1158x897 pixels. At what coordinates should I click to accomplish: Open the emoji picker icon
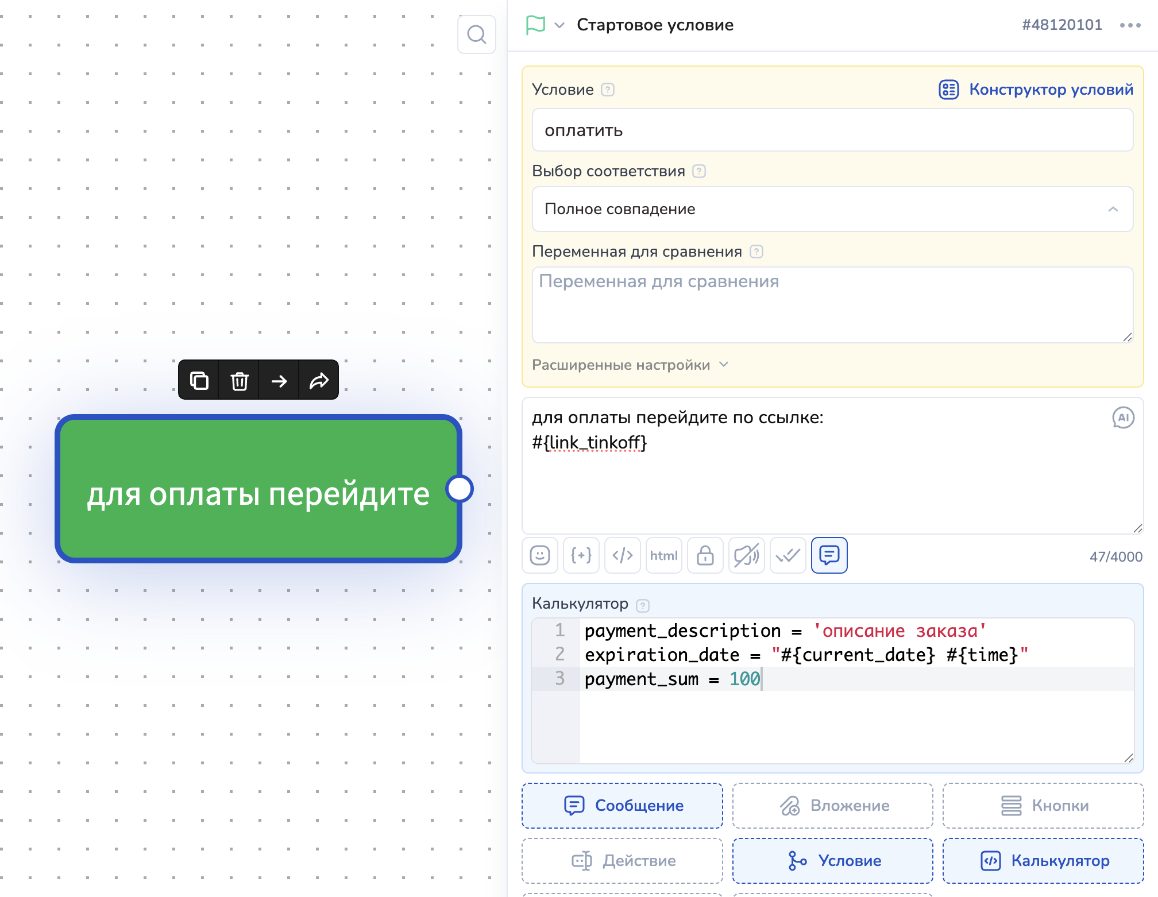539,555
